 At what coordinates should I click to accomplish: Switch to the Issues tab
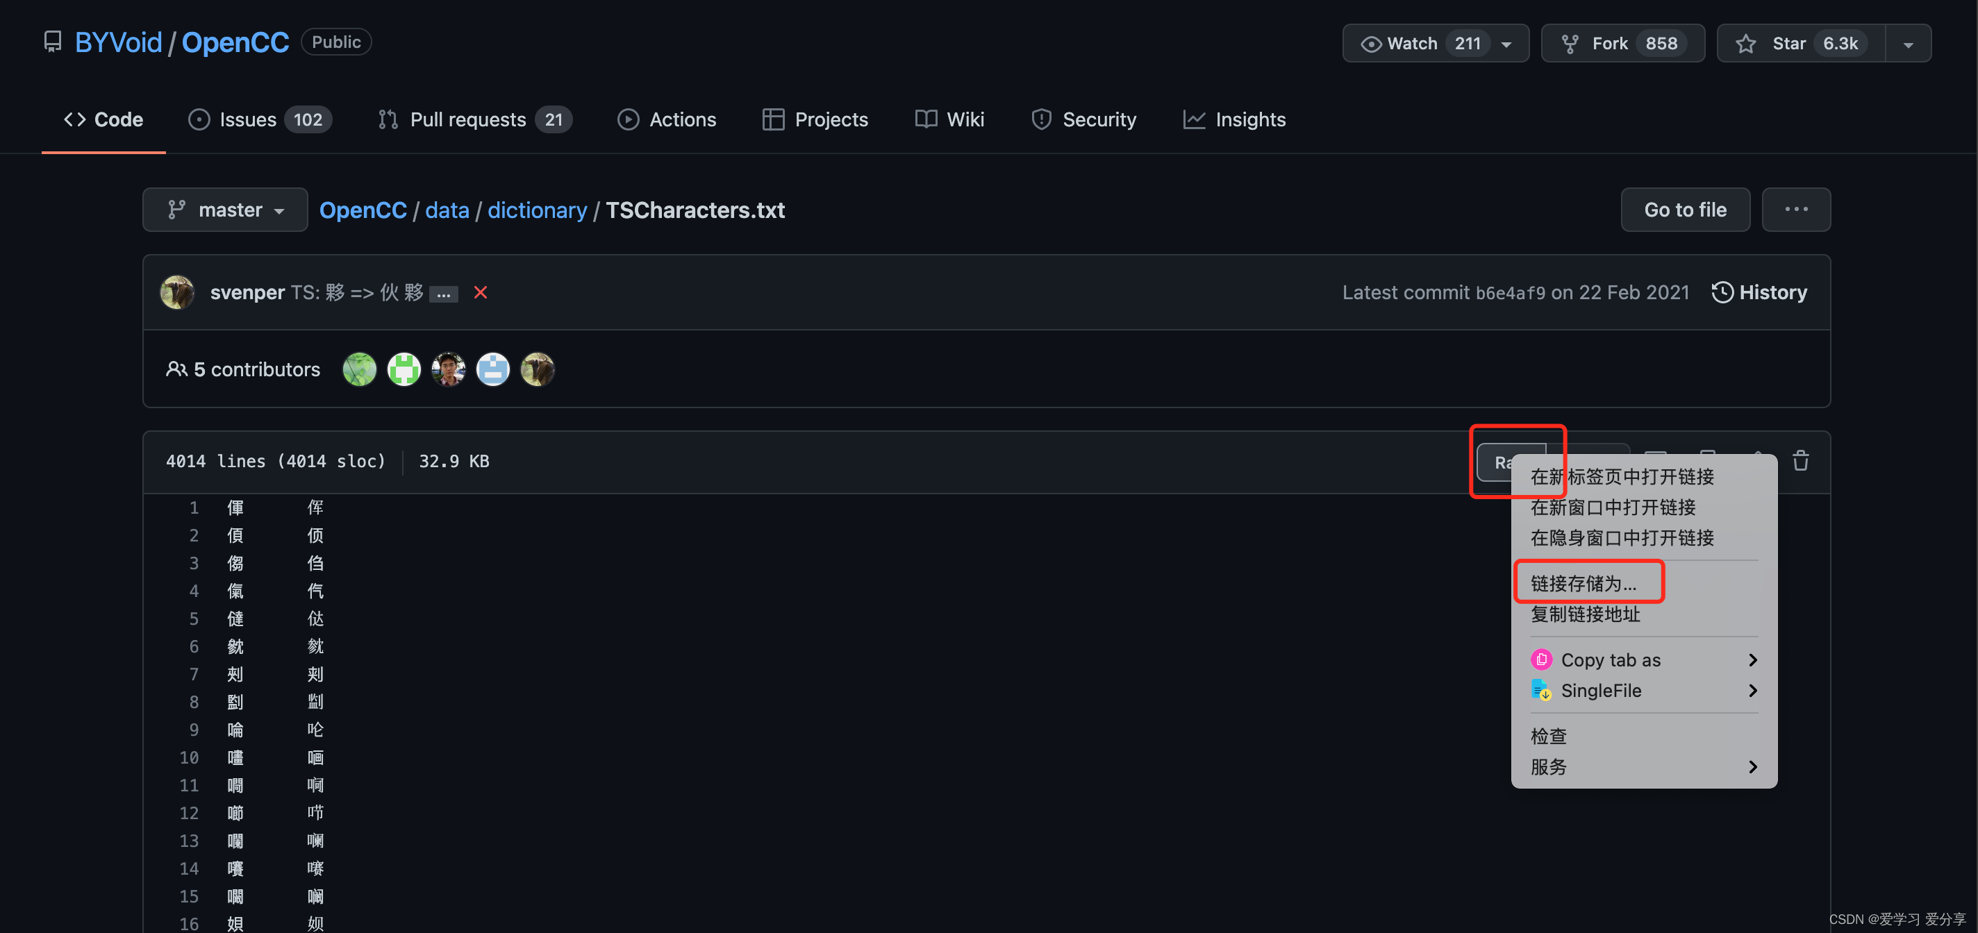(x=260, y=119)
